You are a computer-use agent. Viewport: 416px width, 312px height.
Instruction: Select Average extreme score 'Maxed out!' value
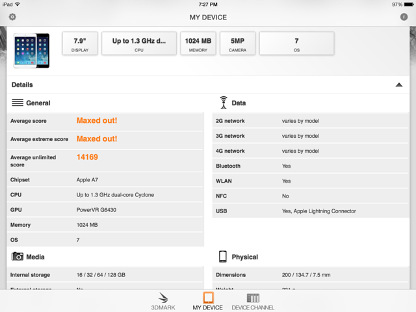tap(97, 138)
